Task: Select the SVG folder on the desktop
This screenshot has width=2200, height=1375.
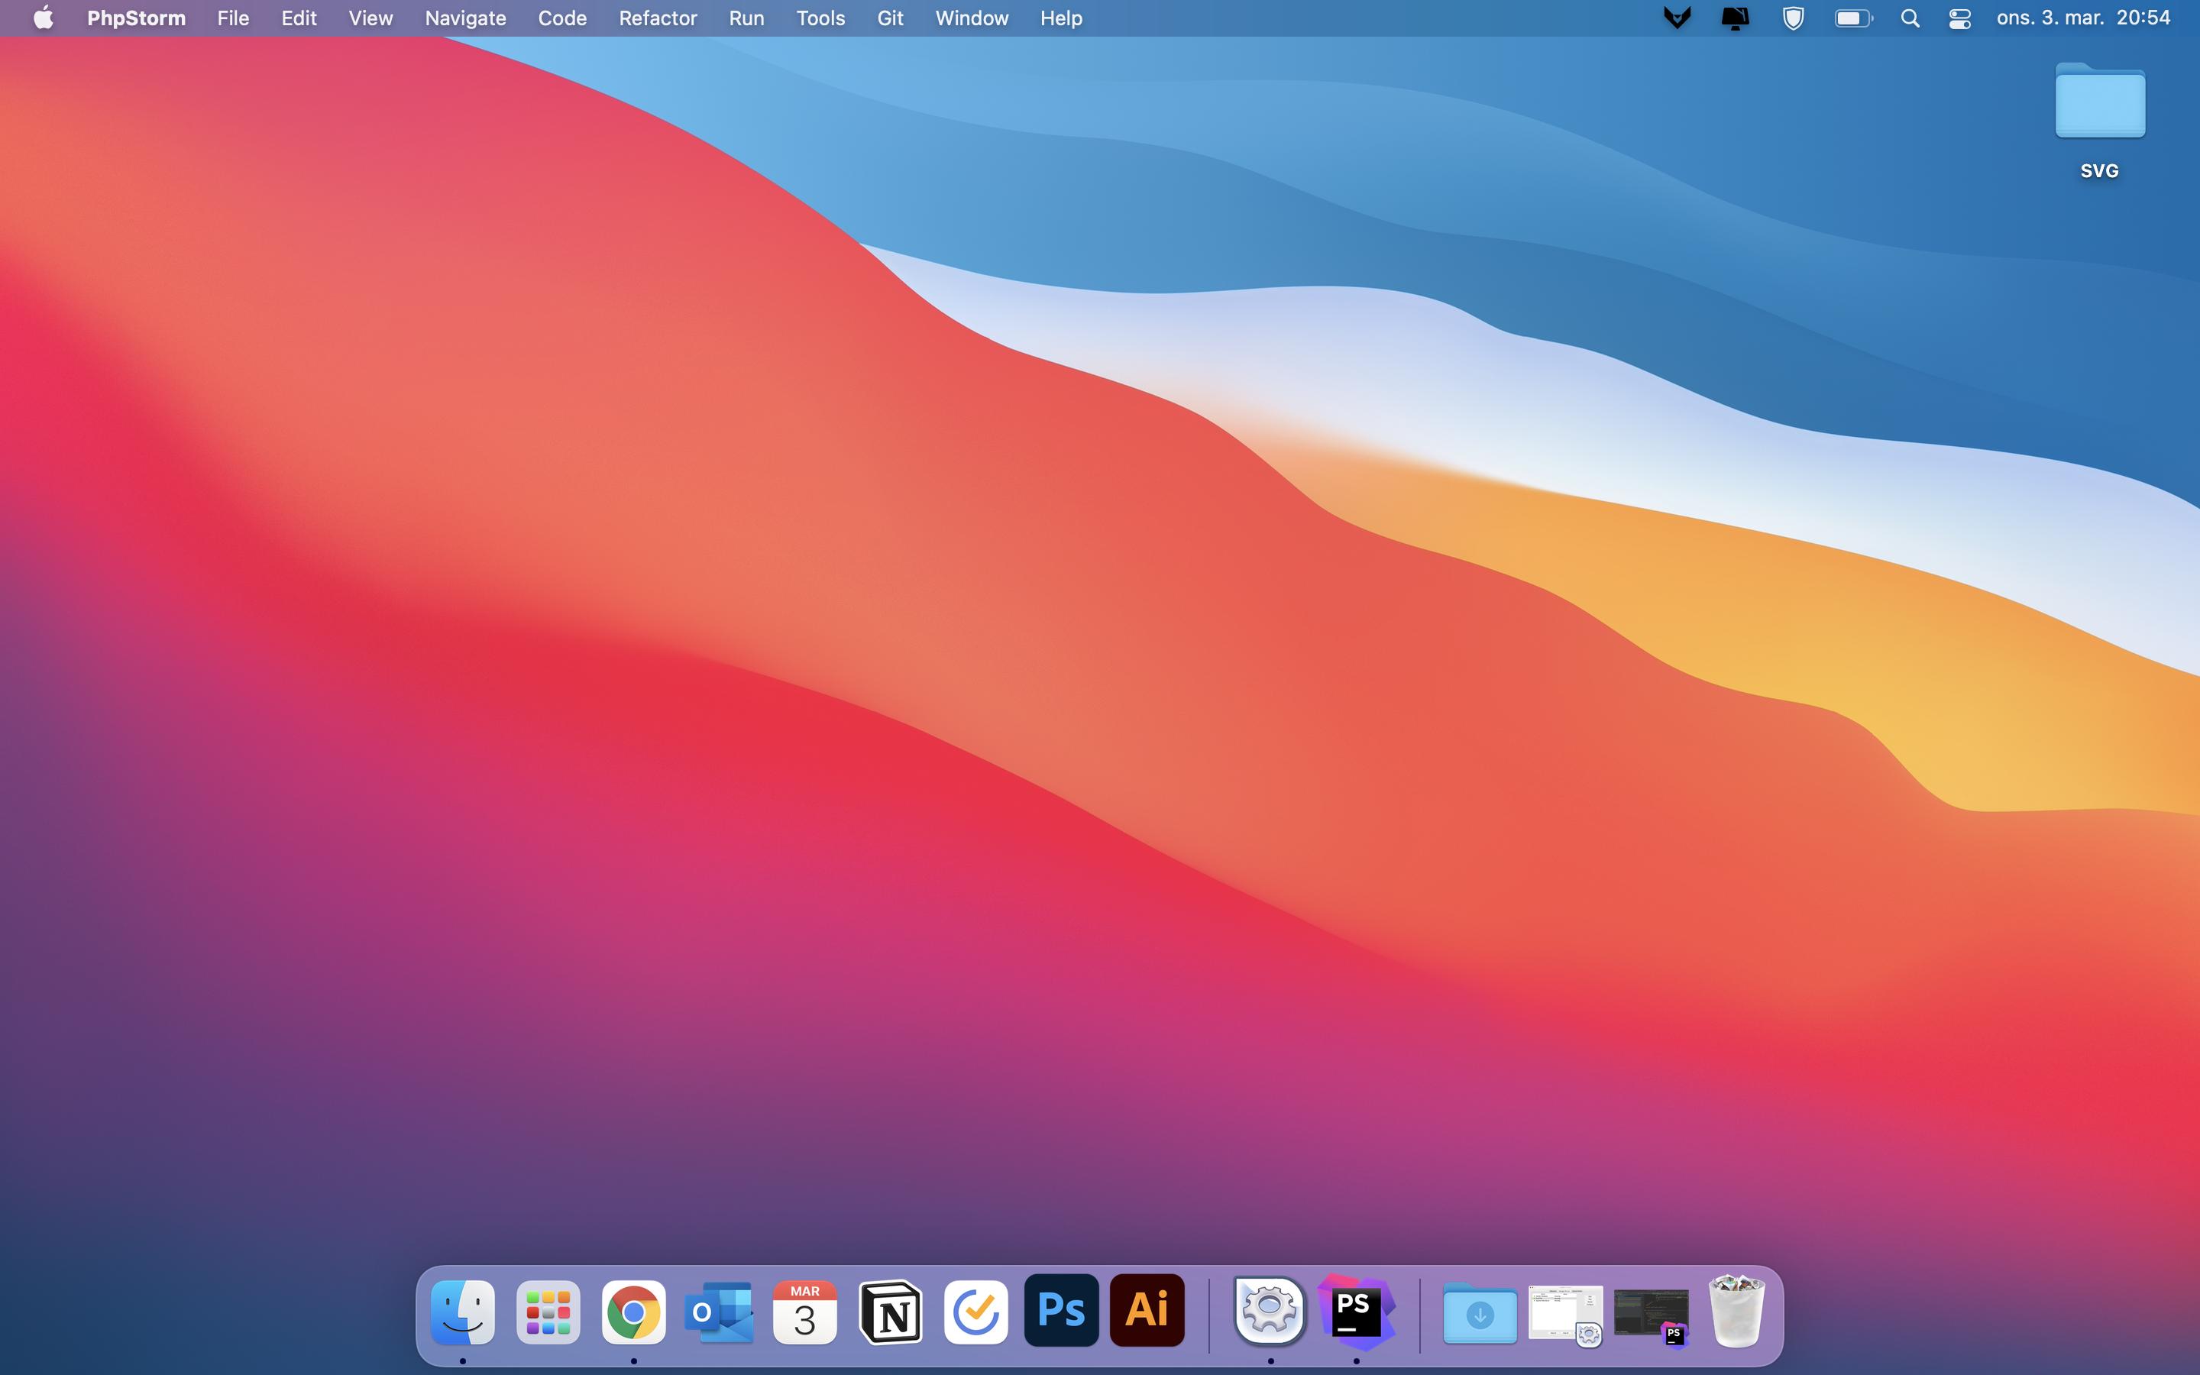Action: point(2100,120)
